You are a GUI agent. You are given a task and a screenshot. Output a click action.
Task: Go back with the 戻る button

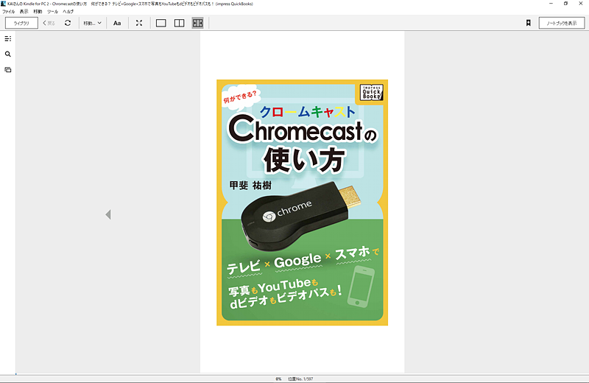pos(49,23)
